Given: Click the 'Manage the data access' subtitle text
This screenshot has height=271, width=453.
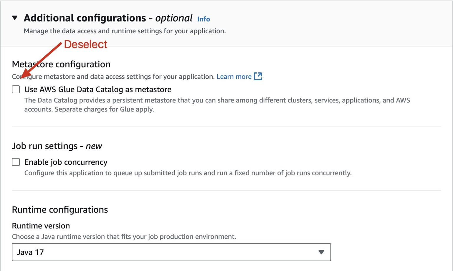Looking at the screenshot, I should (x=125, y=31).
